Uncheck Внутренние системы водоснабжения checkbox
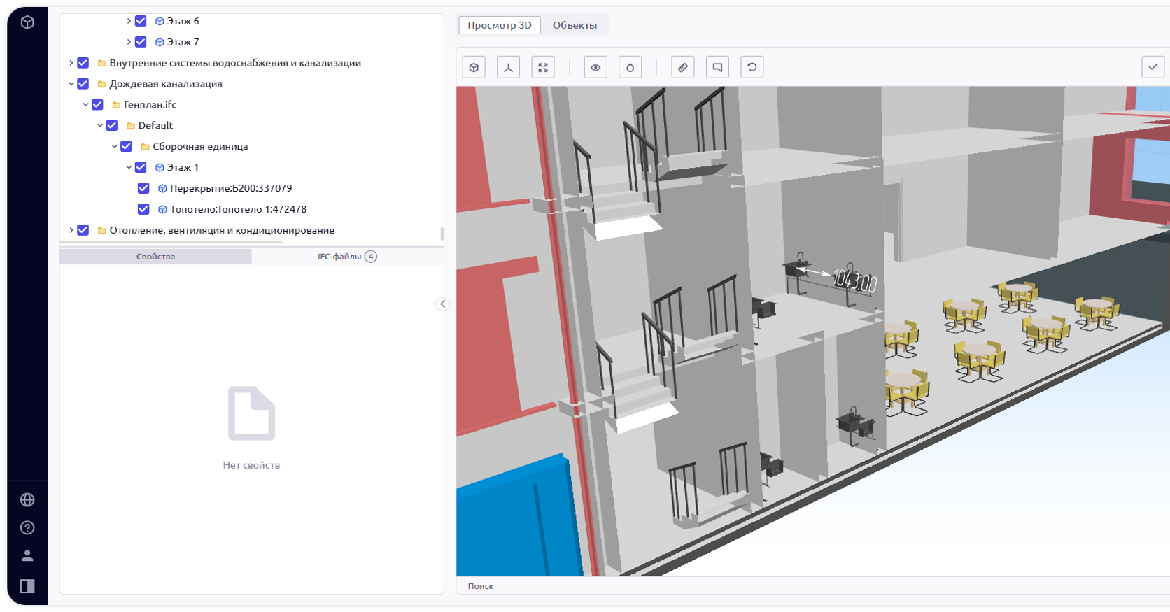This screenshot has height=612, width=1170. pos(83,63)
